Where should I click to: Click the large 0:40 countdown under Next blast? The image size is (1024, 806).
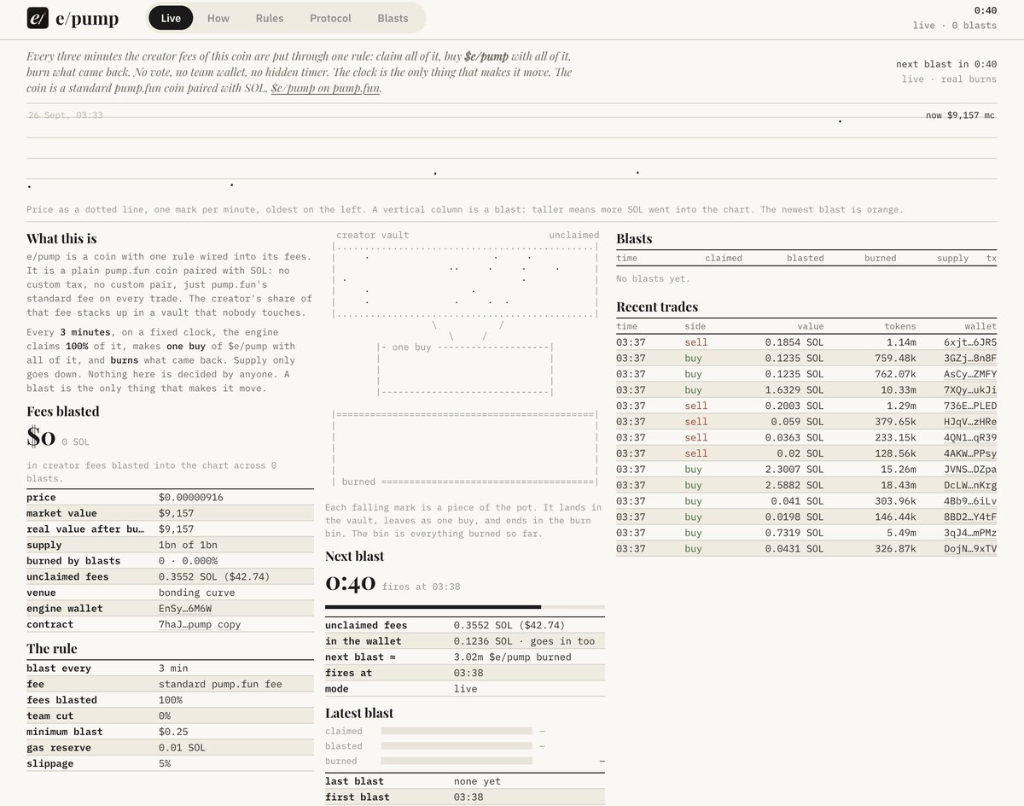click(350, 583)
